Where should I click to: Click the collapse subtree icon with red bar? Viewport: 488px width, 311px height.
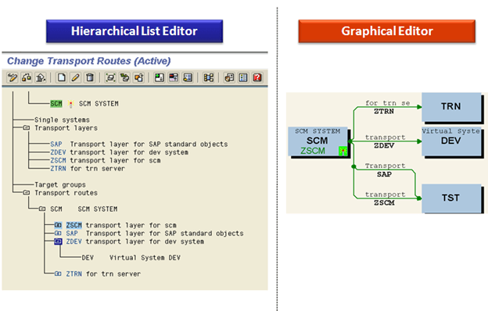pyautogui.click(x=174, y=78)
